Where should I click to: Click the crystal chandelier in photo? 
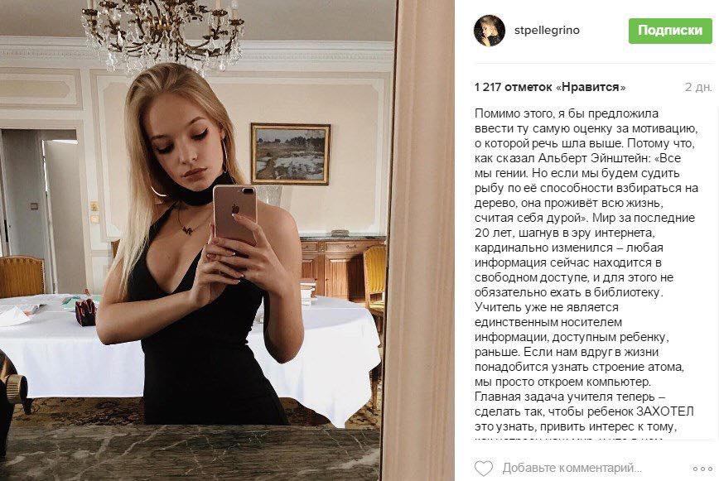[163, 33]
